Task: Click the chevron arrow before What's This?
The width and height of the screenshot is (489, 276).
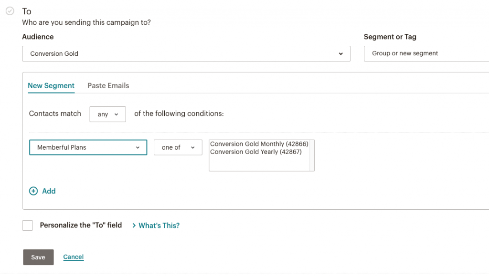Action: pyautogui.click(x=134, y=225)
